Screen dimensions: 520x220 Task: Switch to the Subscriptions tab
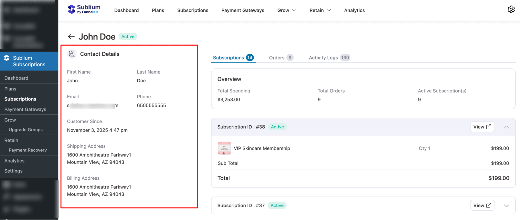pyautogui.click(x=233, y=58)
